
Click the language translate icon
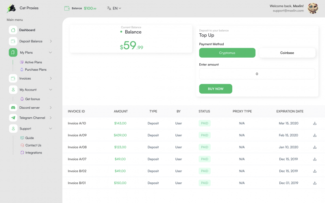(x=109, y=8)
